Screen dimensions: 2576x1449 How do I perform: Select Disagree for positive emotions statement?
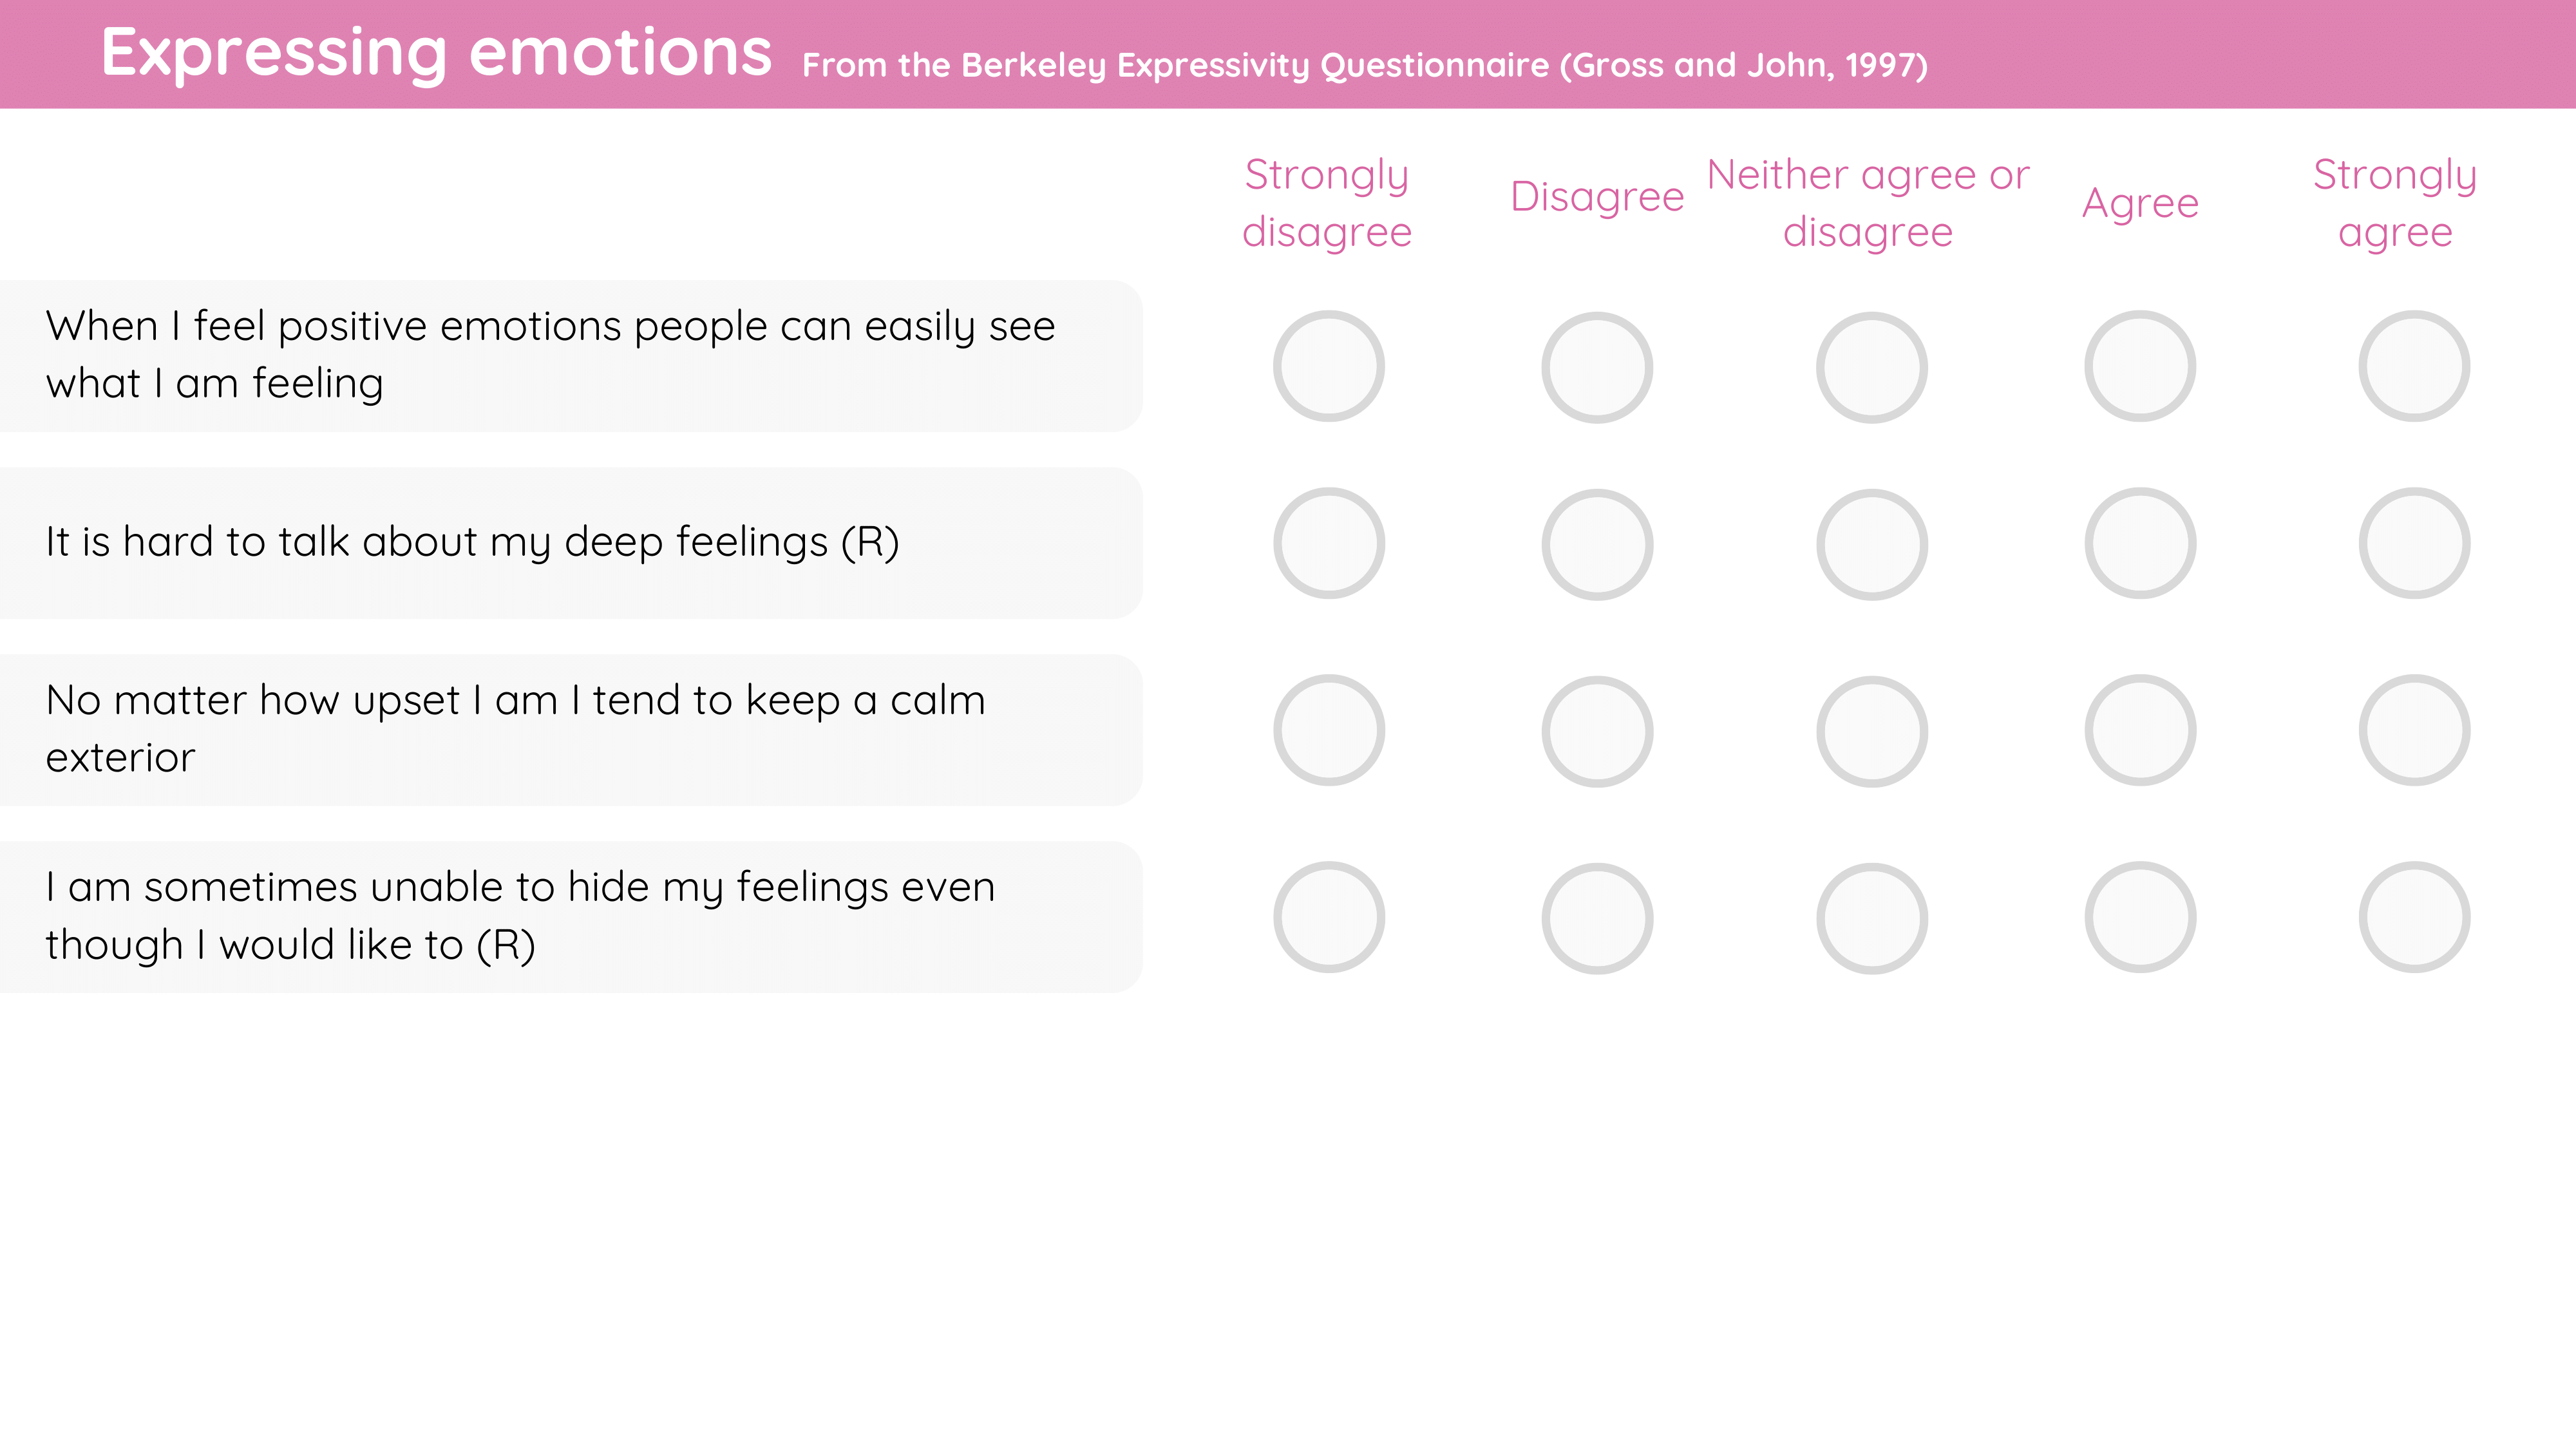(1597, 367)
